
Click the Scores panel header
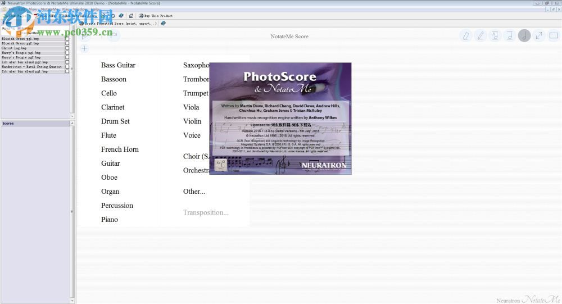pyautogui.click(x=35, y=123)
